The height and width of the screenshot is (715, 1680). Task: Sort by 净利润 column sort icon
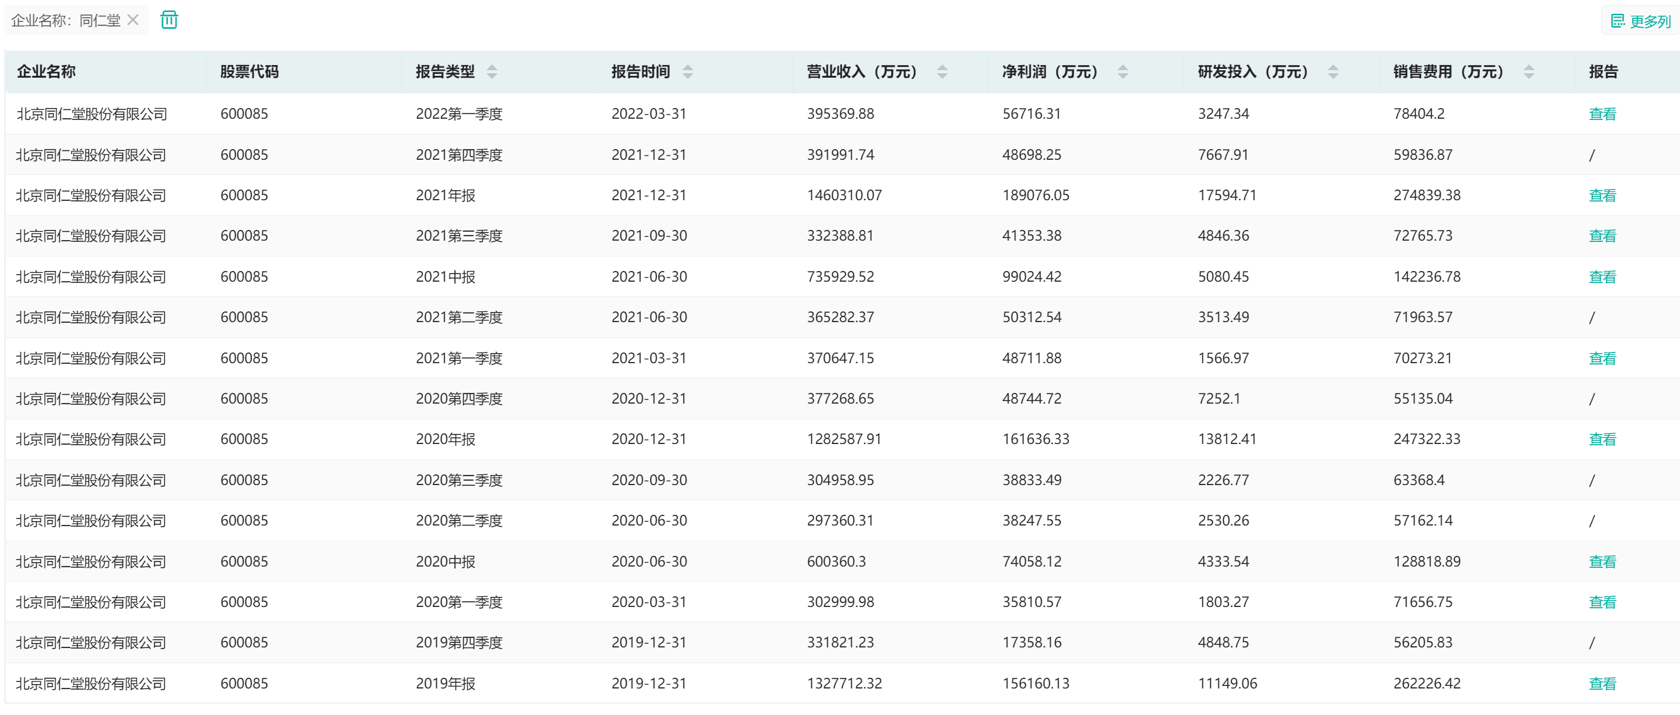pyautogui.click(x=1122, y=72)
